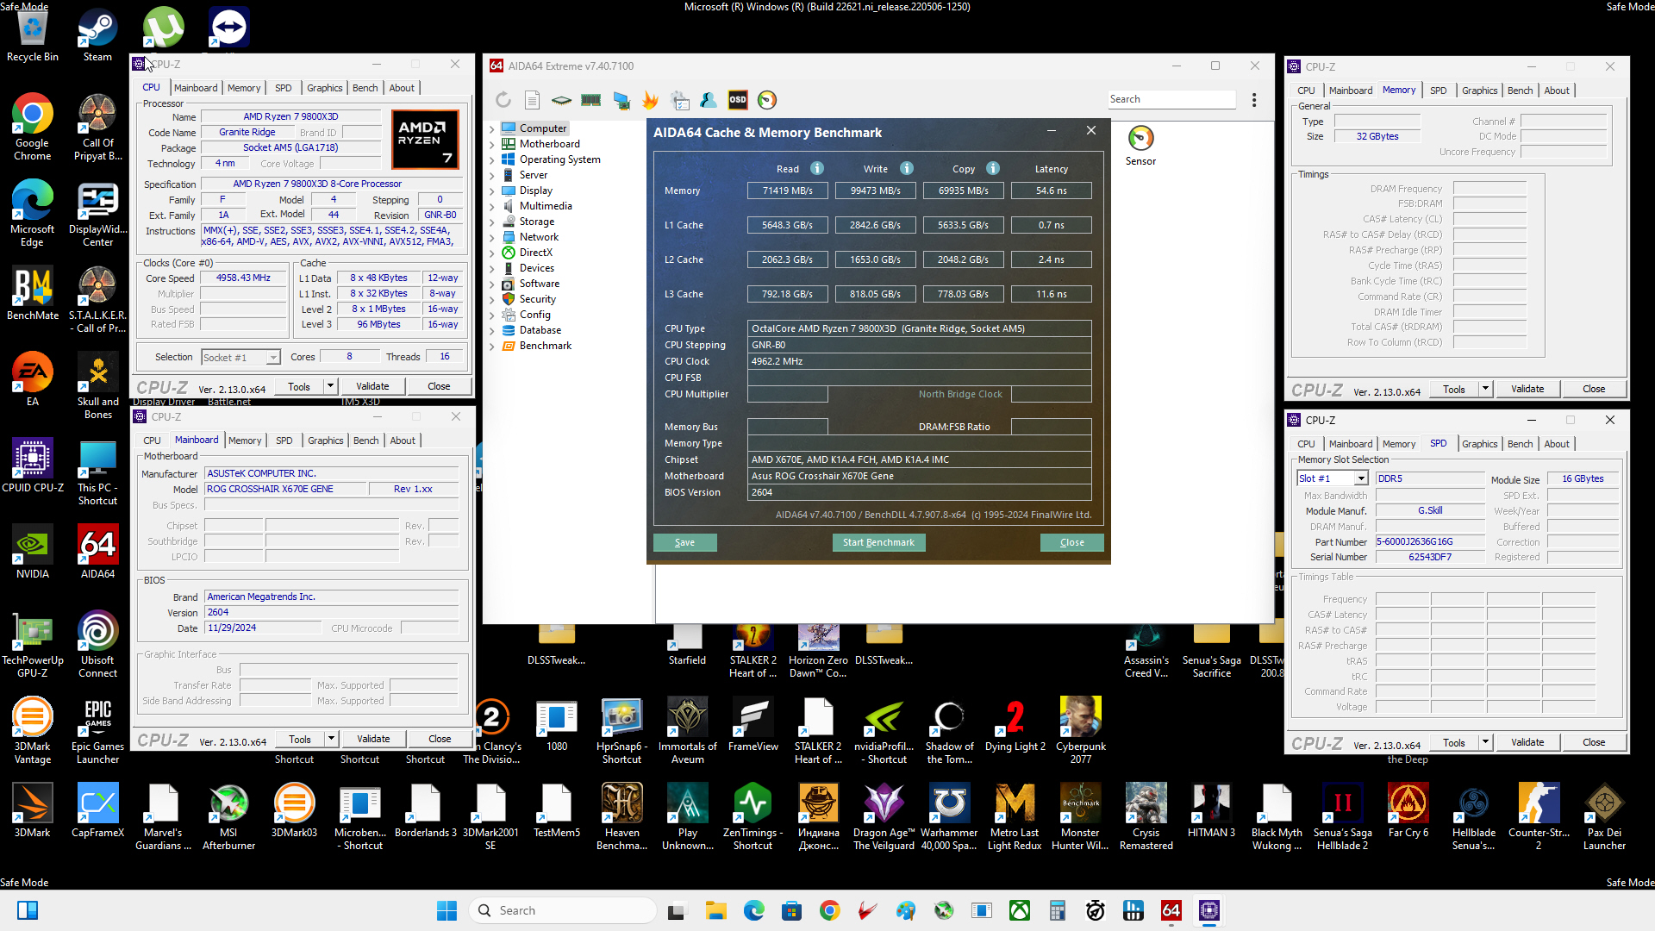Open the AIDA64 Report page icon
This screenshot has width=1655, height=931.
click(533, 100)
